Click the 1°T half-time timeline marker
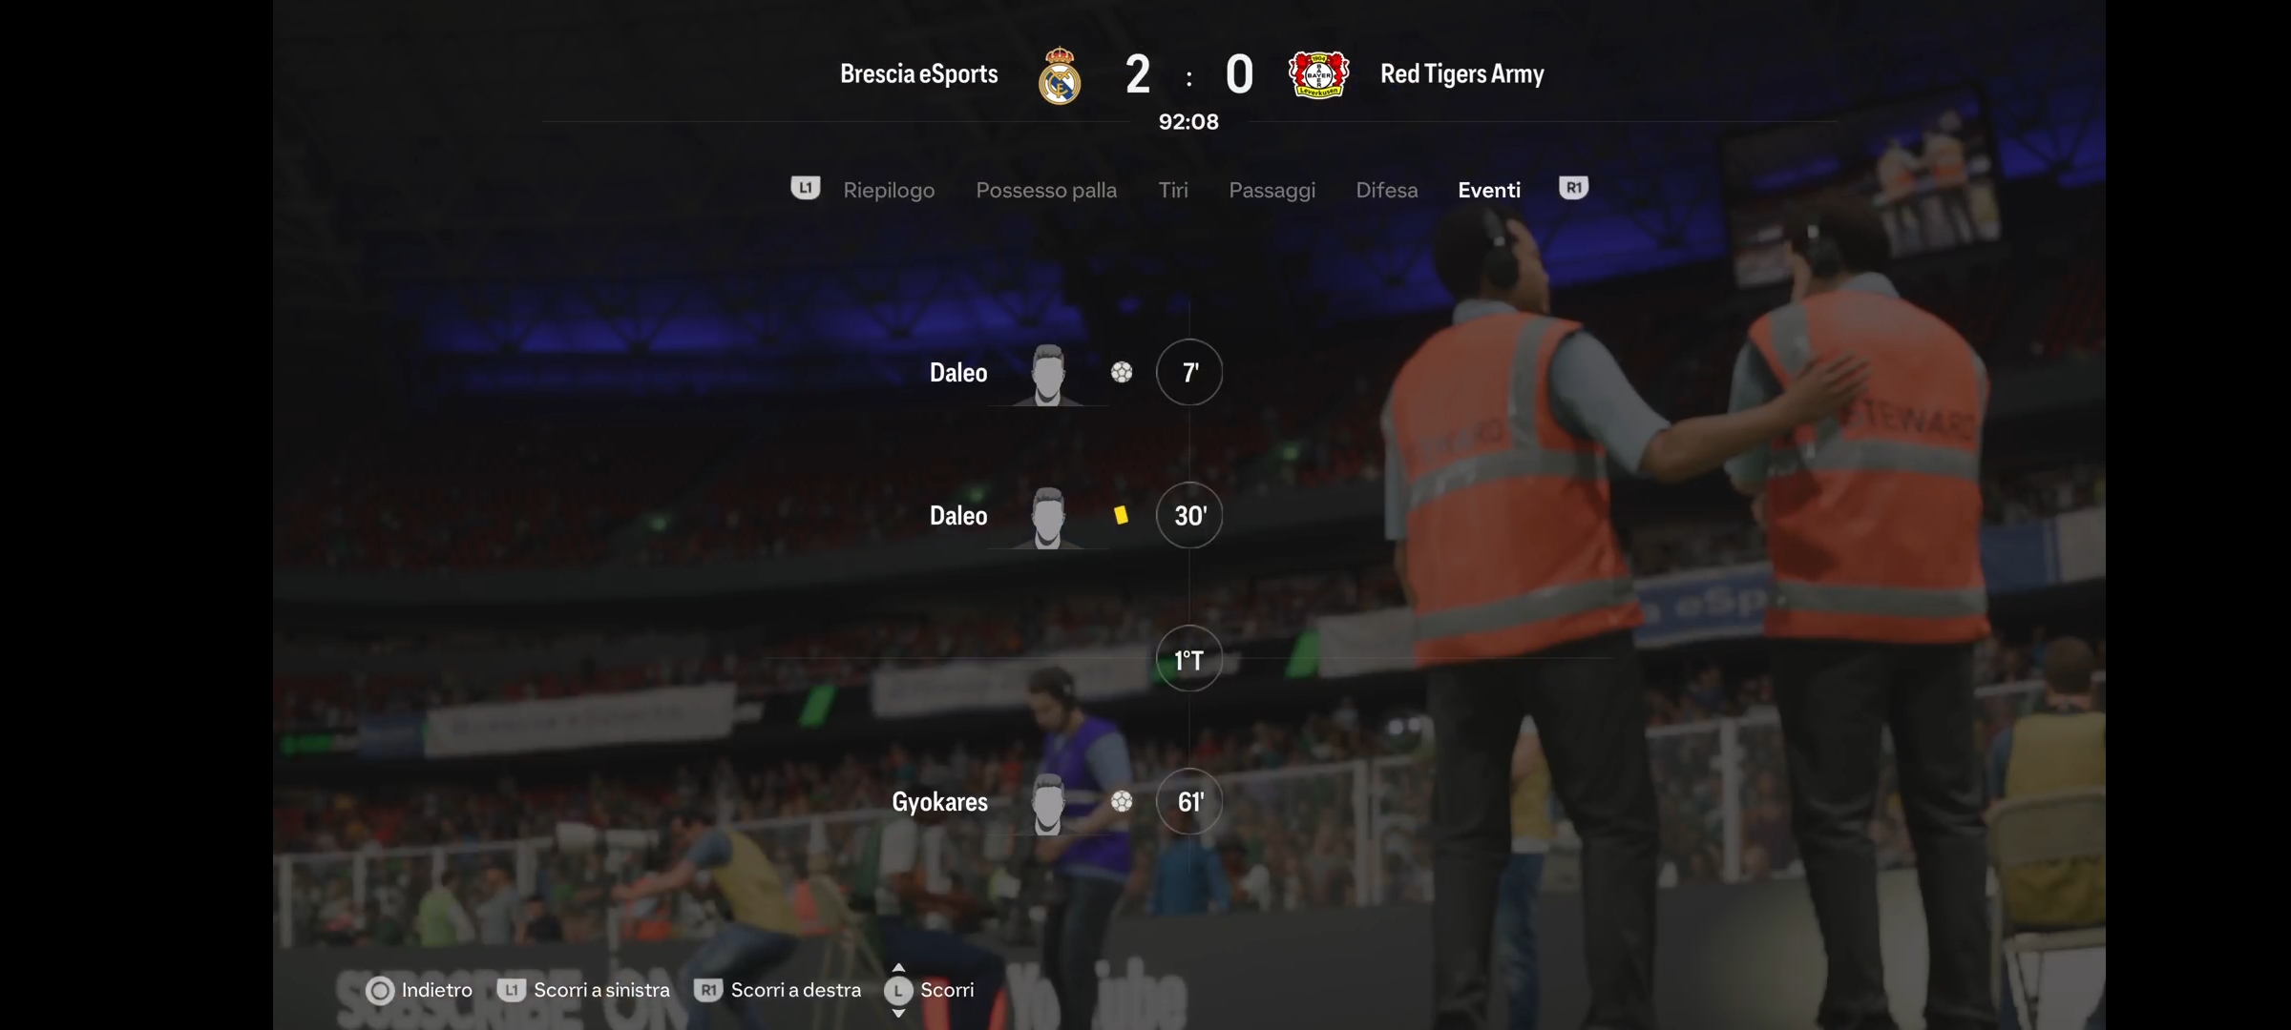 (x=1189, y=659)
